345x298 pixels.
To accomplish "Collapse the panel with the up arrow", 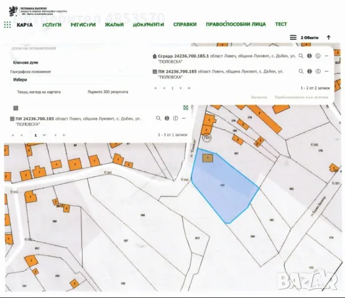I will click(x=328, y=37).
